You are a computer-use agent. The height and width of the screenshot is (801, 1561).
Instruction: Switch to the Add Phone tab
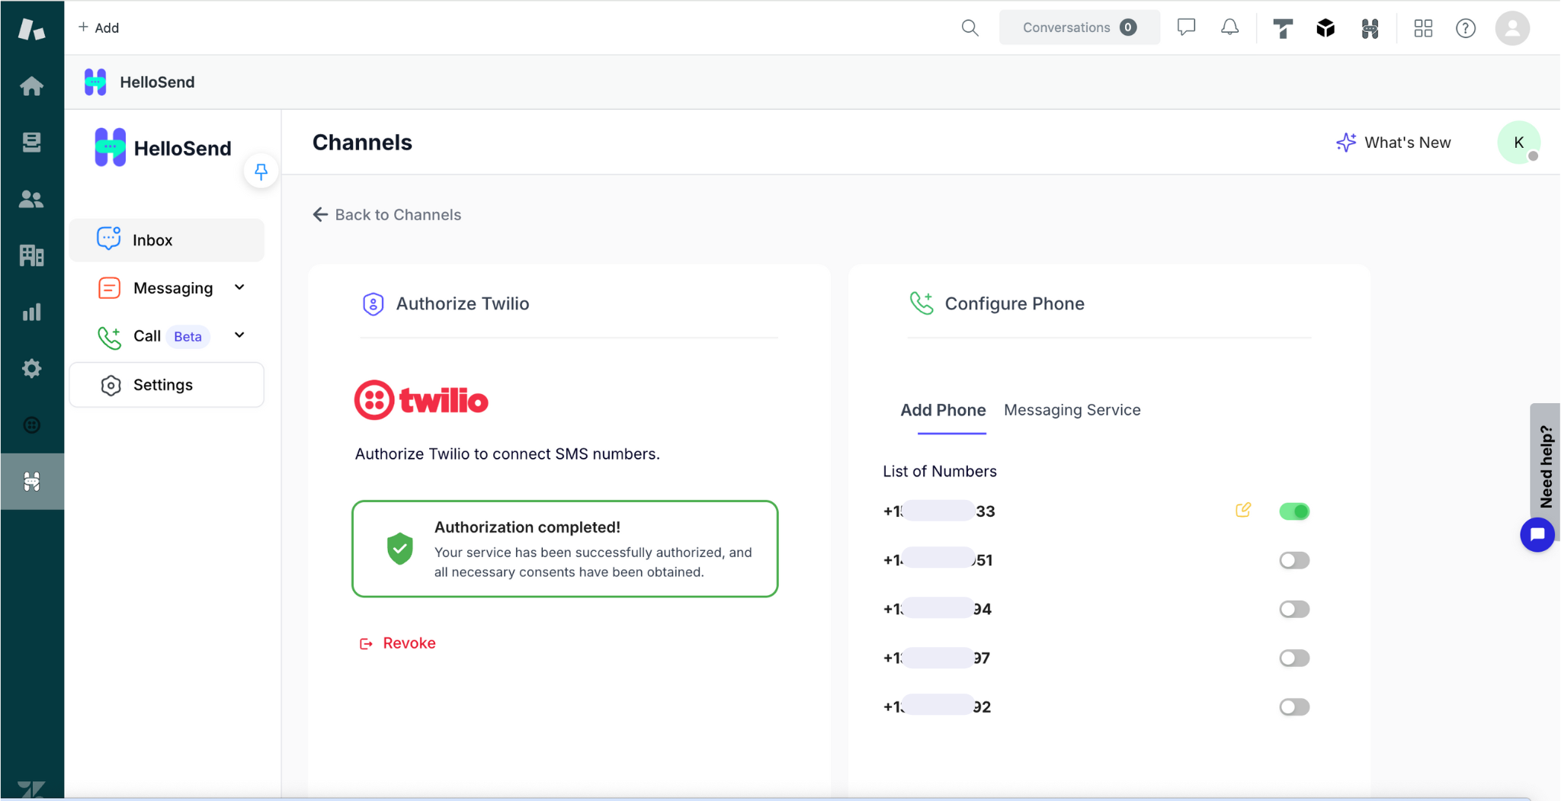coord(943,410)
